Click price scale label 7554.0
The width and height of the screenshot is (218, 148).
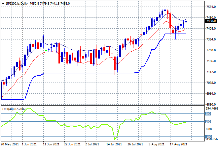tap(211, 7)
